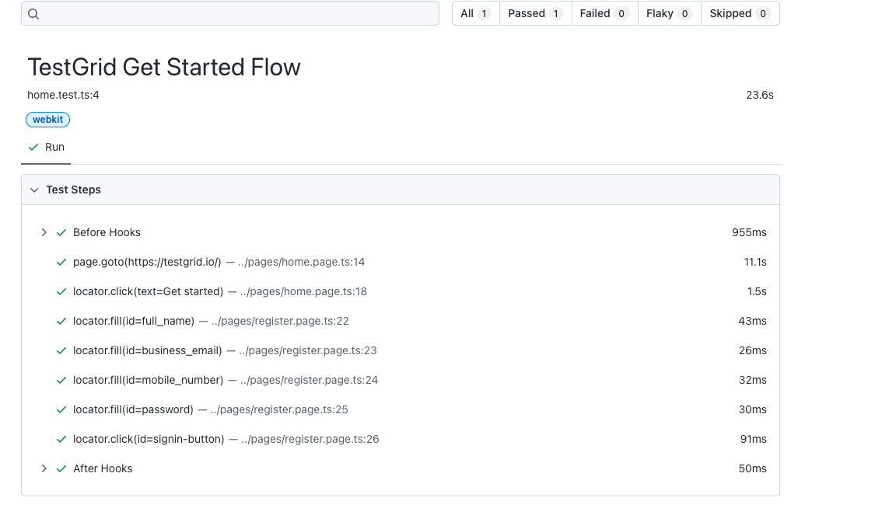Click the green check beside Before Hooks
The height and width of the screenshot is (522, 882).
(x=61, y=232)
